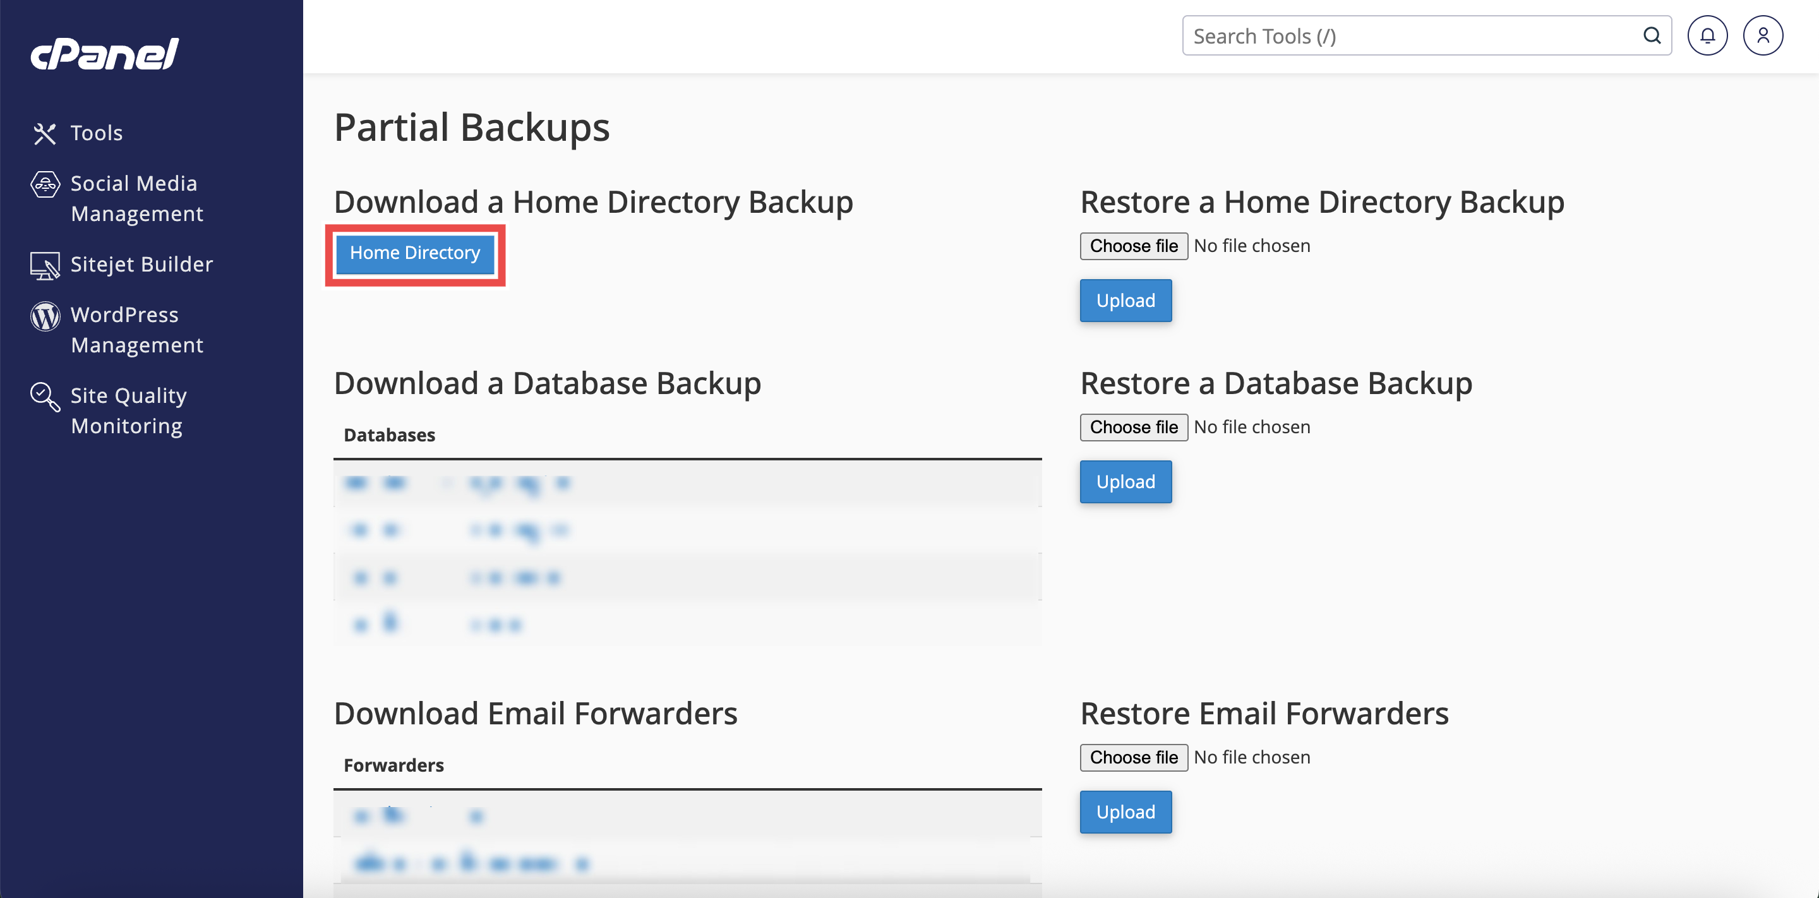
Task: Open the user account icon
Action: (1763, 36)
